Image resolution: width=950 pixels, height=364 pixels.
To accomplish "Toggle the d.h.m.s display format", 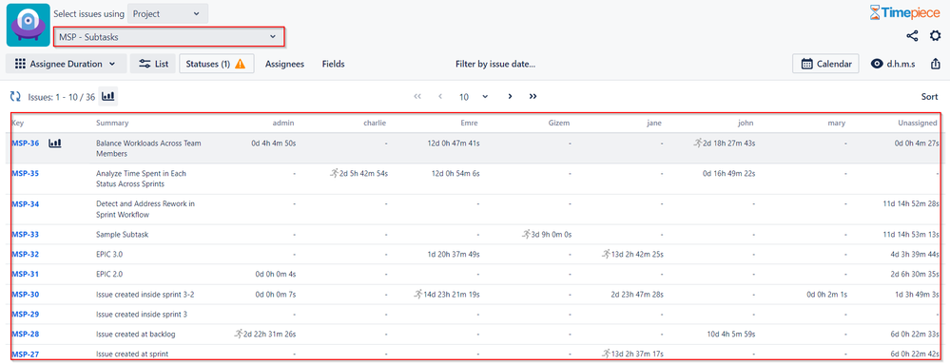I will click(x=892, y=64).
